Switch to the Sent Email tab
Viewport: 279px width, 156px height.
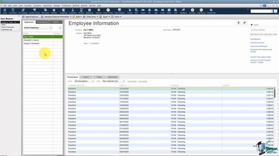(x=112, y=77)
